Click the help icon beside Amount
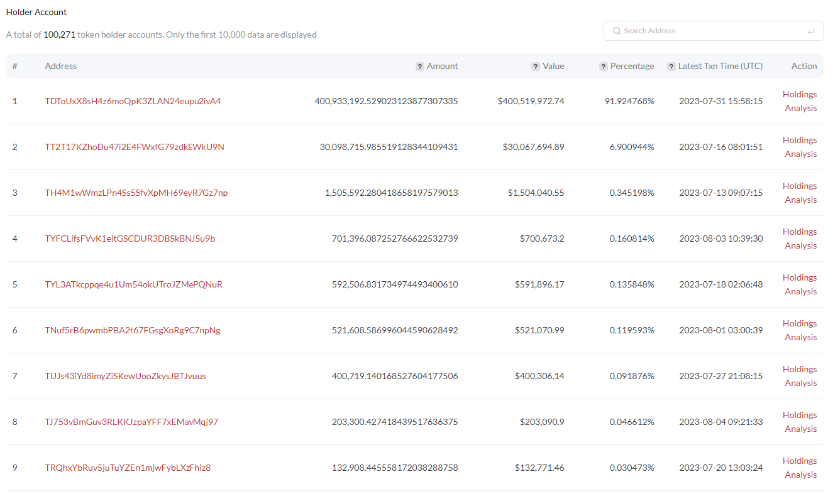 point(420,67)
